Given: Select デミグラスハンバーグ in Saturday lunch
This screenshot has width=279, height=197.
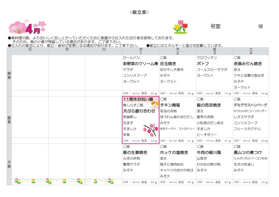Looking at the screenshot, I should pos(250,105).
